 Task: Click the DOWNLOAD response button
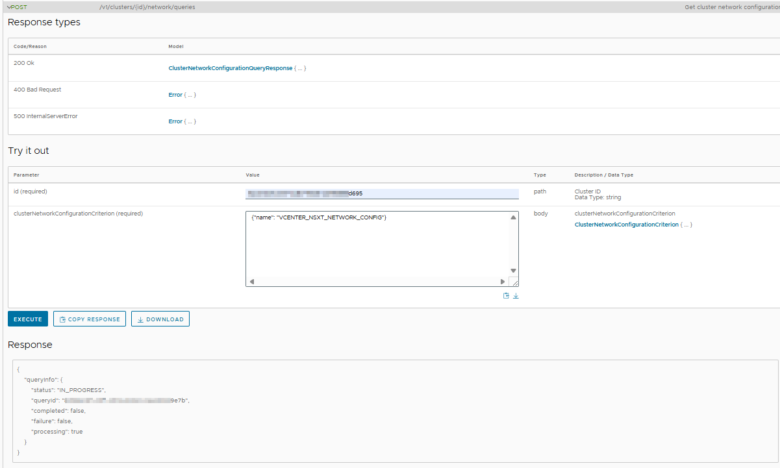click(x=160, y=319)
